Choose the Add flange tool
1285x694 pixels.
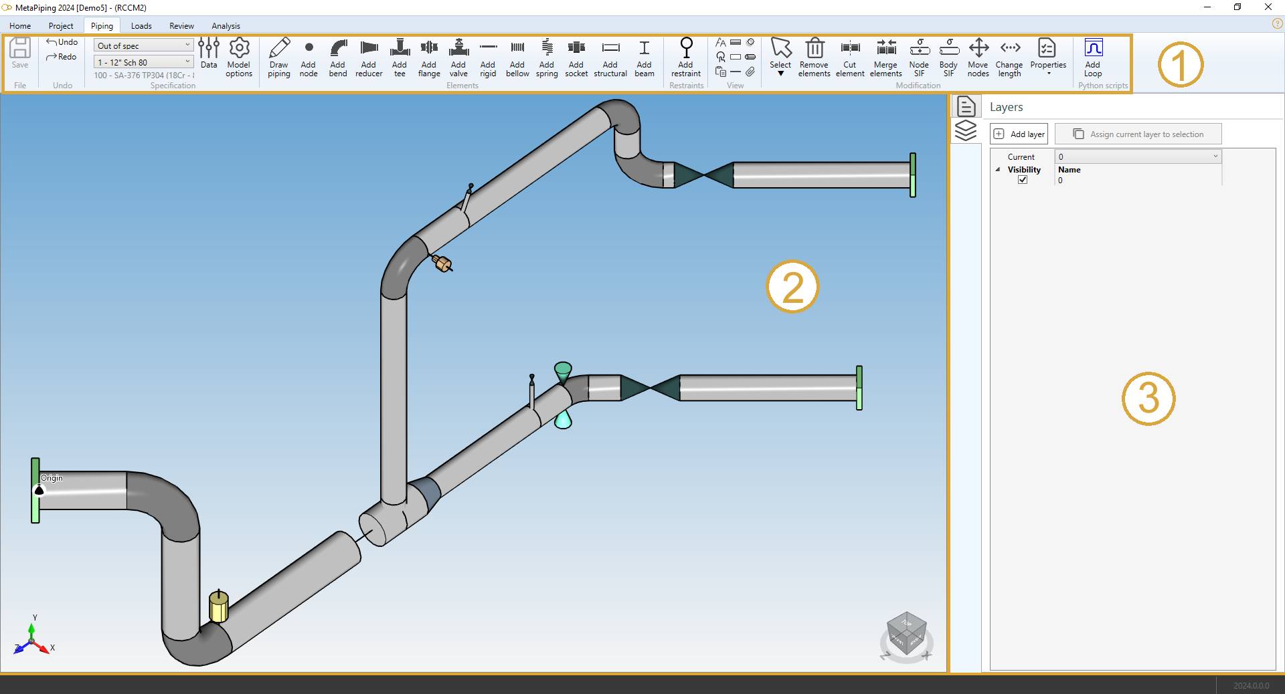coord(429,57)
